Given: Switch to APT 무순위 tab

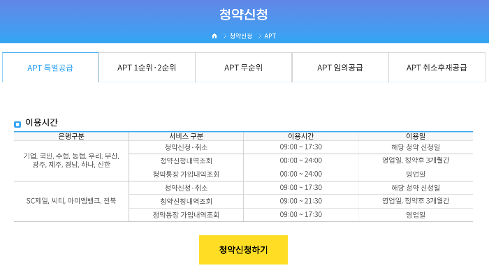Looking at the screenshot, I should coord(244,68).
